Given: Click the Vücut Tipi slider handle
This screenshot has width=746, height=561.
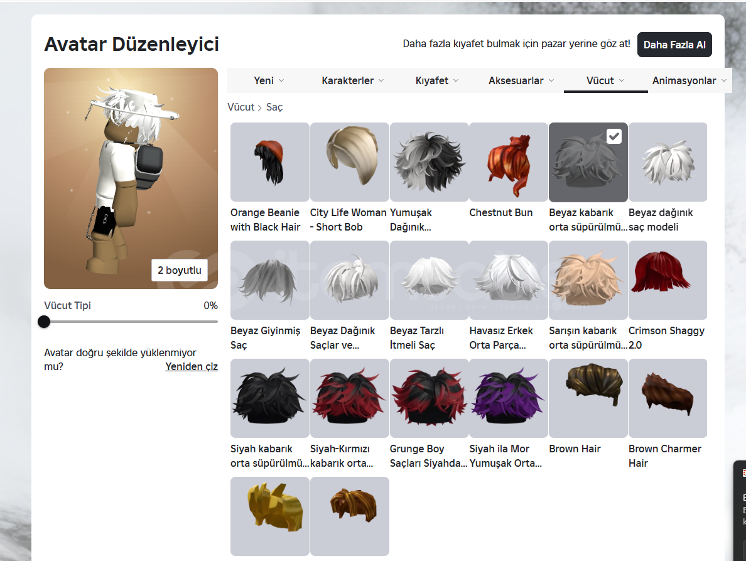Looking at the screenshot, I should tap(44, 322).
